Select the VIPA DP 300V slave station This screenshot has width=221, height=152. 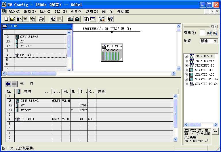pos(112,52)
